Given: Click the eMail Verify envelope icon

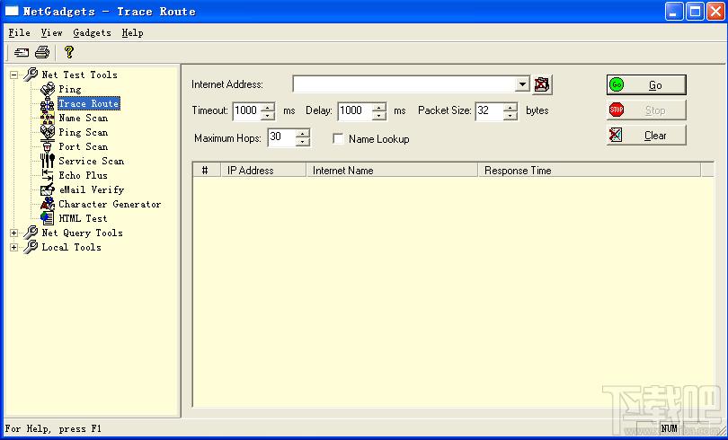Looking at the screenshot, I should (x=48, y=189).
